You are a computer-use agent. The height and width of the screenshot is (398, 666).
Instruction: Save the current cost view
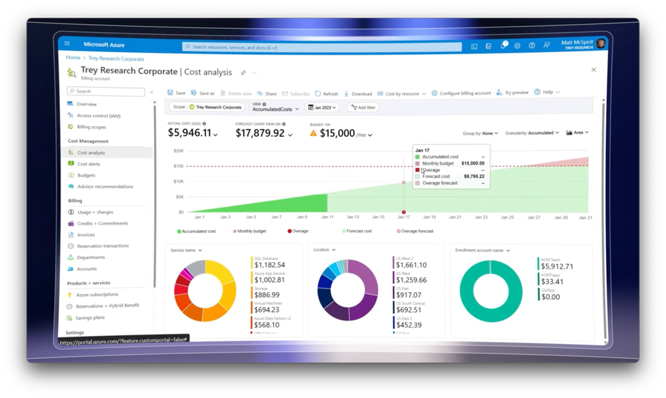coord(176,93)
